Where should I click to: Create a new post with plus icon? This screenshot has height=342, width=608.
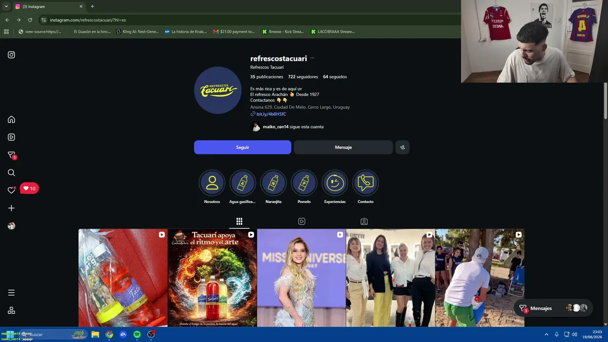pos(11,208)
